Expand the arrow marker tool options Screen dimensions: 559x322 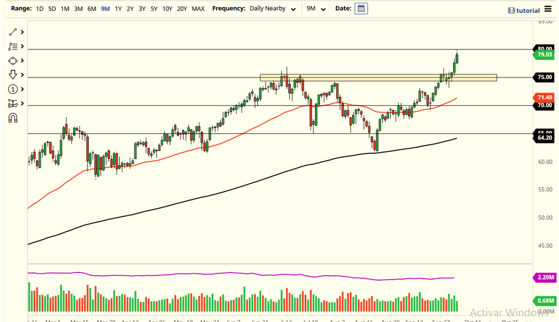pyautogui.click(x=22, y=75)
